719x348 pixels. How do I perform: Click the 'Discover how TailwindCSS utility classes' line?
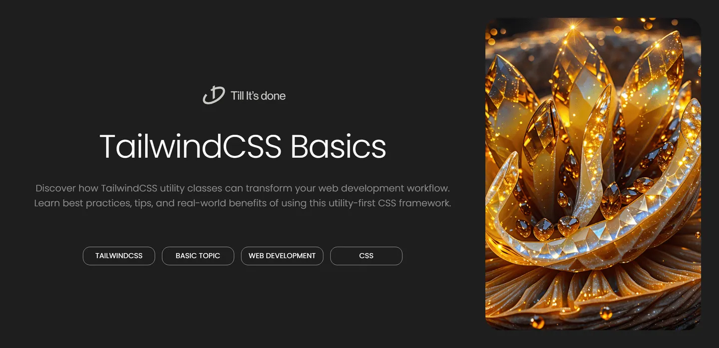tap(243, 189)
